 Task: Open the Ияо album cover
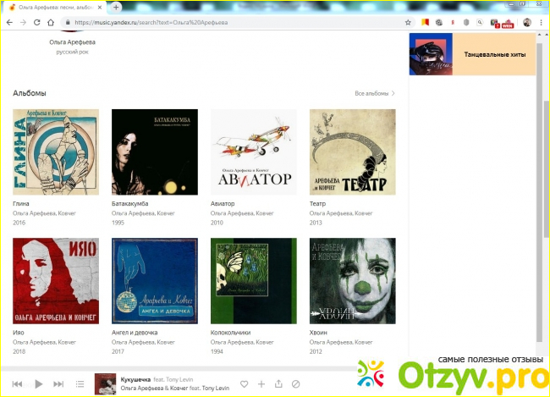pos(56,281)
